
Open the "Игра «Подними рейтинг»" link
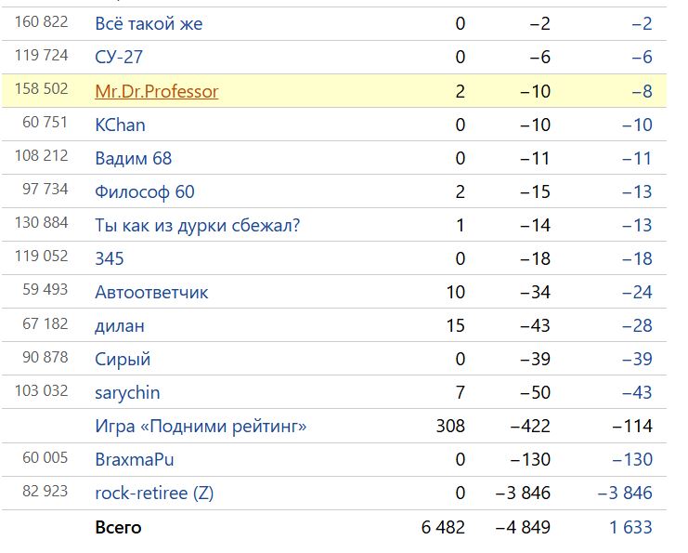pos(201,427)
